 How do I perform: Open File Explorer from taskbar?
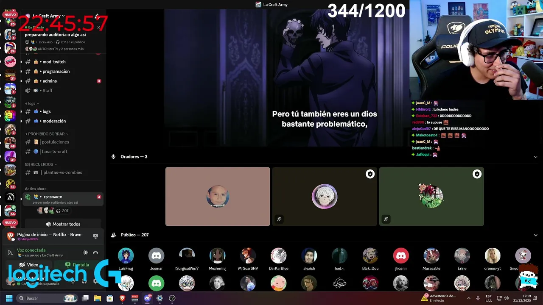pyautogui.click(x=97, y=298)
